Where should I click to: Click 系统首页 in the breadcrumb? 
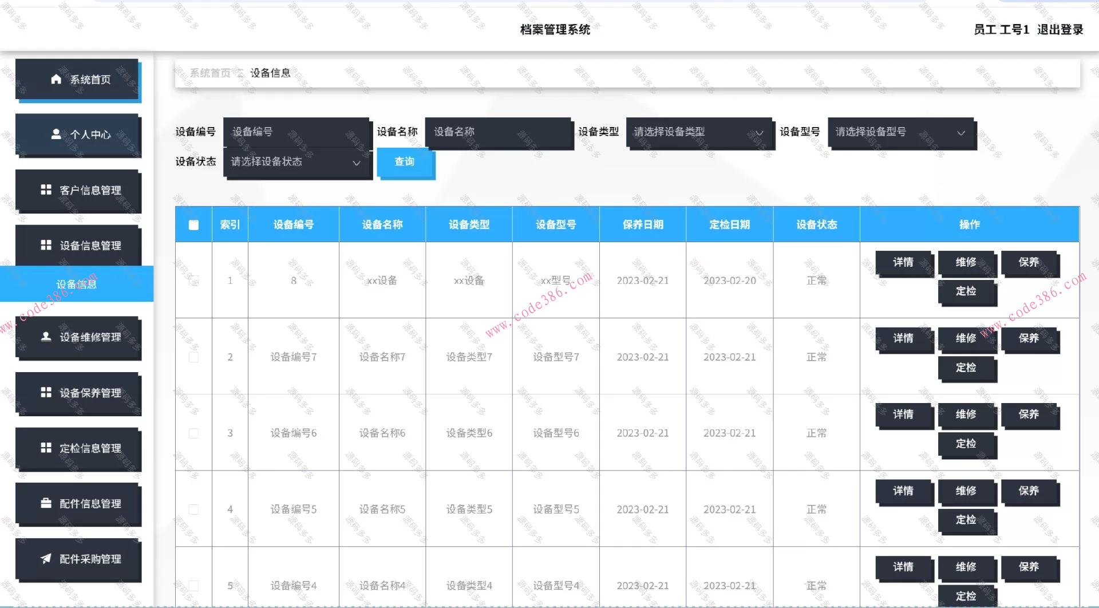[x=211, y=73]
